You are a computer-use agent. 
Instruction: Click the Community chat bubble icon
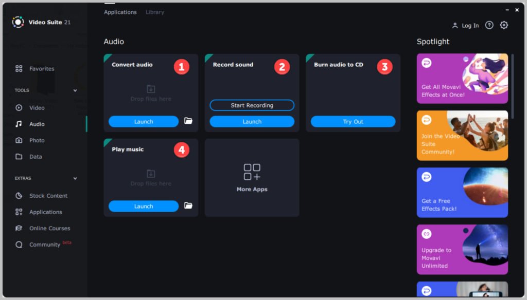[19, 245]
